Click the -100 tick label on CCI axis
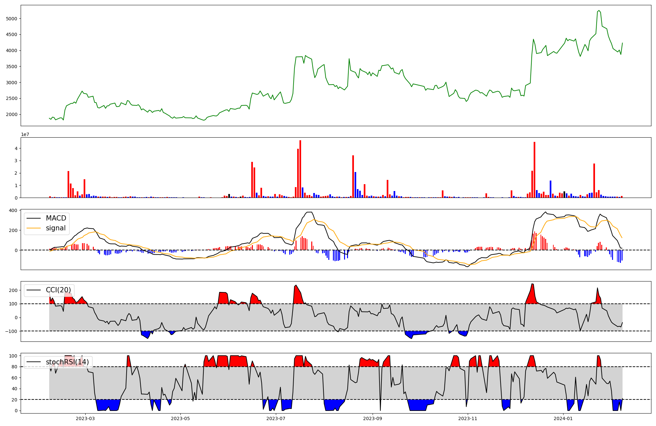 (x=11, y=331)
